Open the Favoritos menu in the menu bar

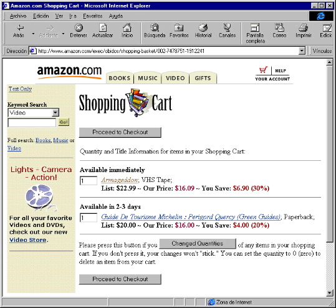click(x=92, y=16)
